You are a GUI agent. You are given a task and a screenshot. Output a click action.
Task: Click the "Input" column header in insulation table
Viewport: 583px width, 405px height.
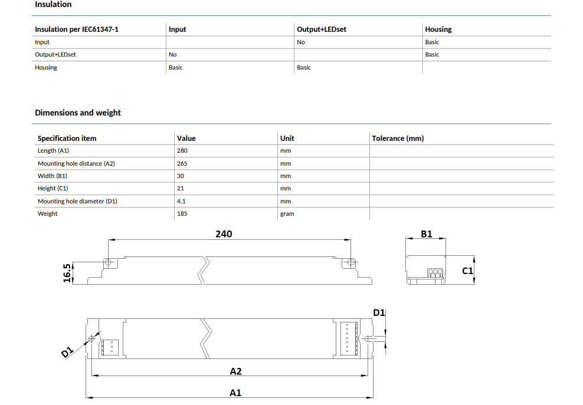(x=178, y=29)
